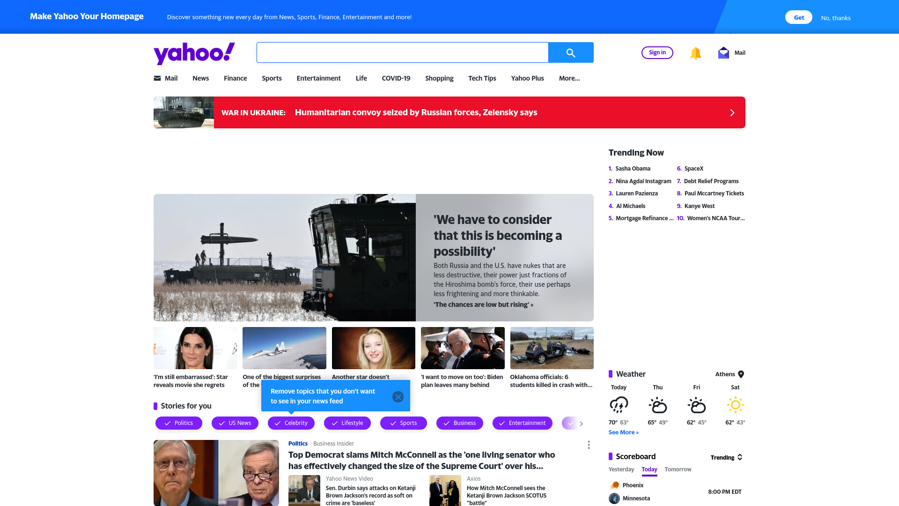Switch scoreboard to the Tomorrow tab

click(678, 469)
